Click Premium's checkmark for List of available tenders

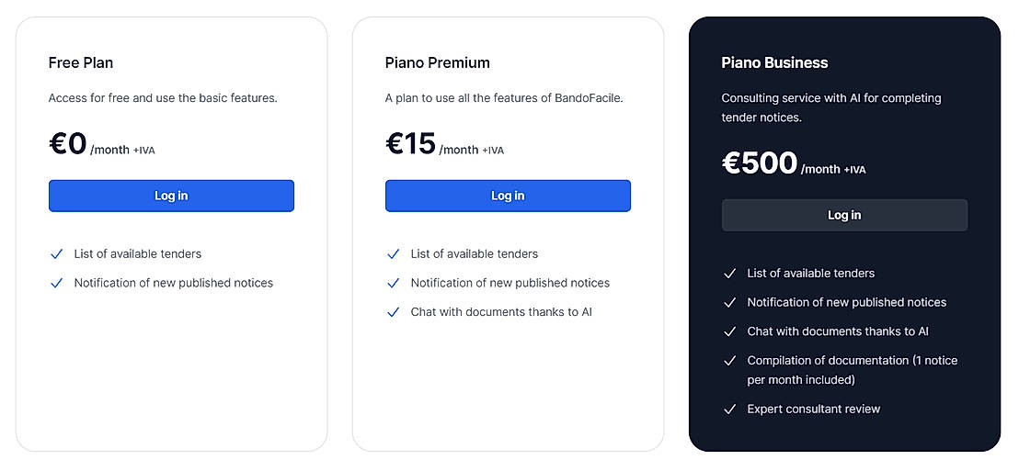click(x=394, y=254)
